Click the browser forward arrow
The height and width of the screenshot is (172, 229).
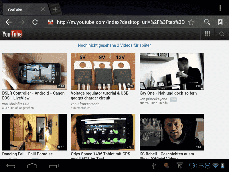click(22, 22)
